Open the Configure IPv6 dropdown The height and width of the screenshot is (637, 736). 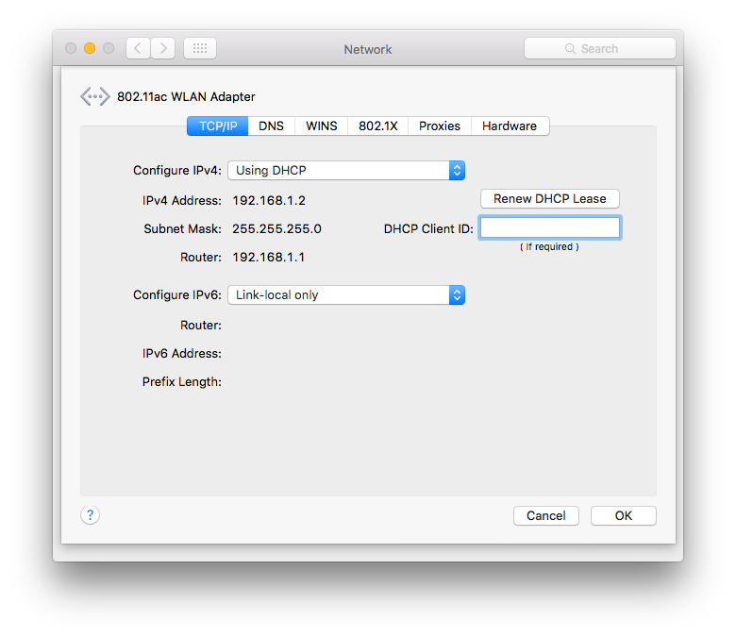(346, 294)
